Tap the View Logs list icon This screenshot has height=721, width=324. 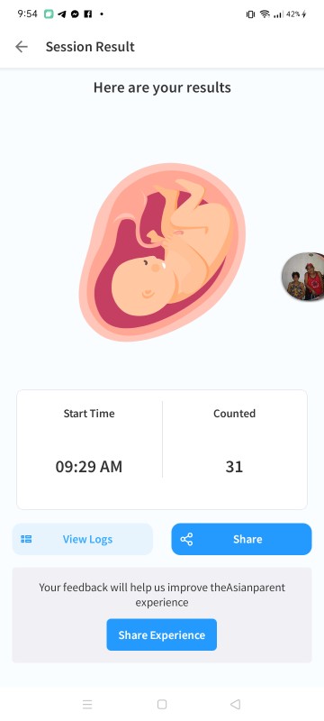[26, 539]
